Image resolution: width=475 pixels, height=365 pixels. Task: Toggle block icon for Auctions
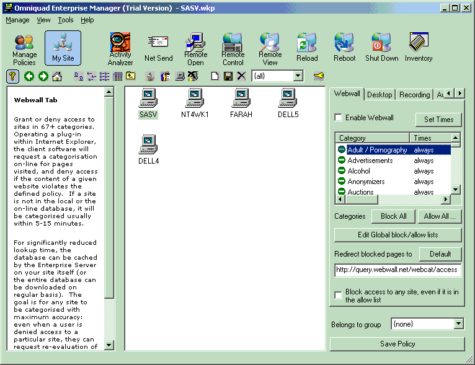pyautogui.click(x=342, y=191)
